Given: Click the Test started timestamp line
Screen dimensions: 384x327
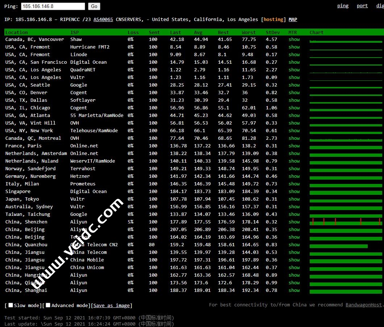Looking at the screenshot, I should [x=89, y=318].
